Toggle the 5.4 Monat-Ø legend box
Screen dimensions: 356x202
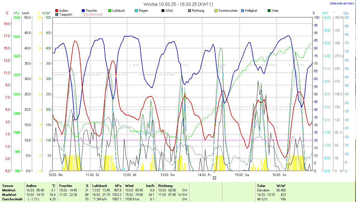click(83, 14)
